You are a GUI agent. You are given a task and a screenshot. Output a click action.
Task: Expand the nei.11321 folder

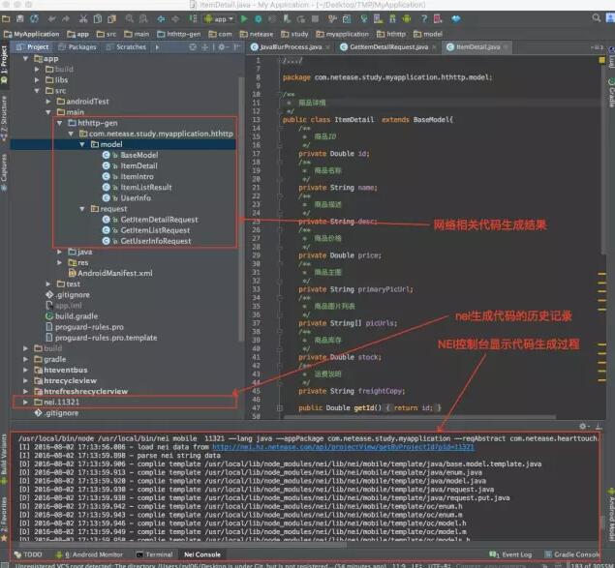[x=26, y=400]
